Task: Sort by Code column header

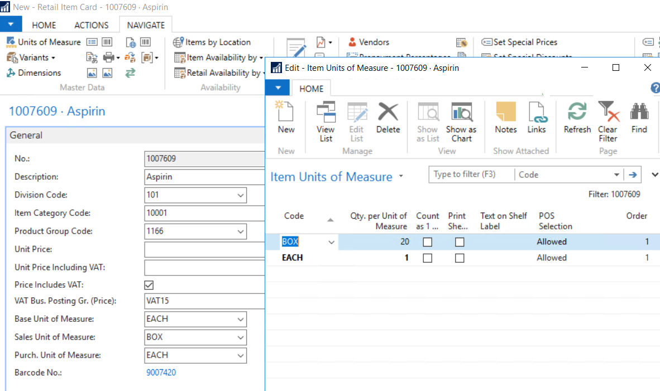Action: click(x=294, y=216)
